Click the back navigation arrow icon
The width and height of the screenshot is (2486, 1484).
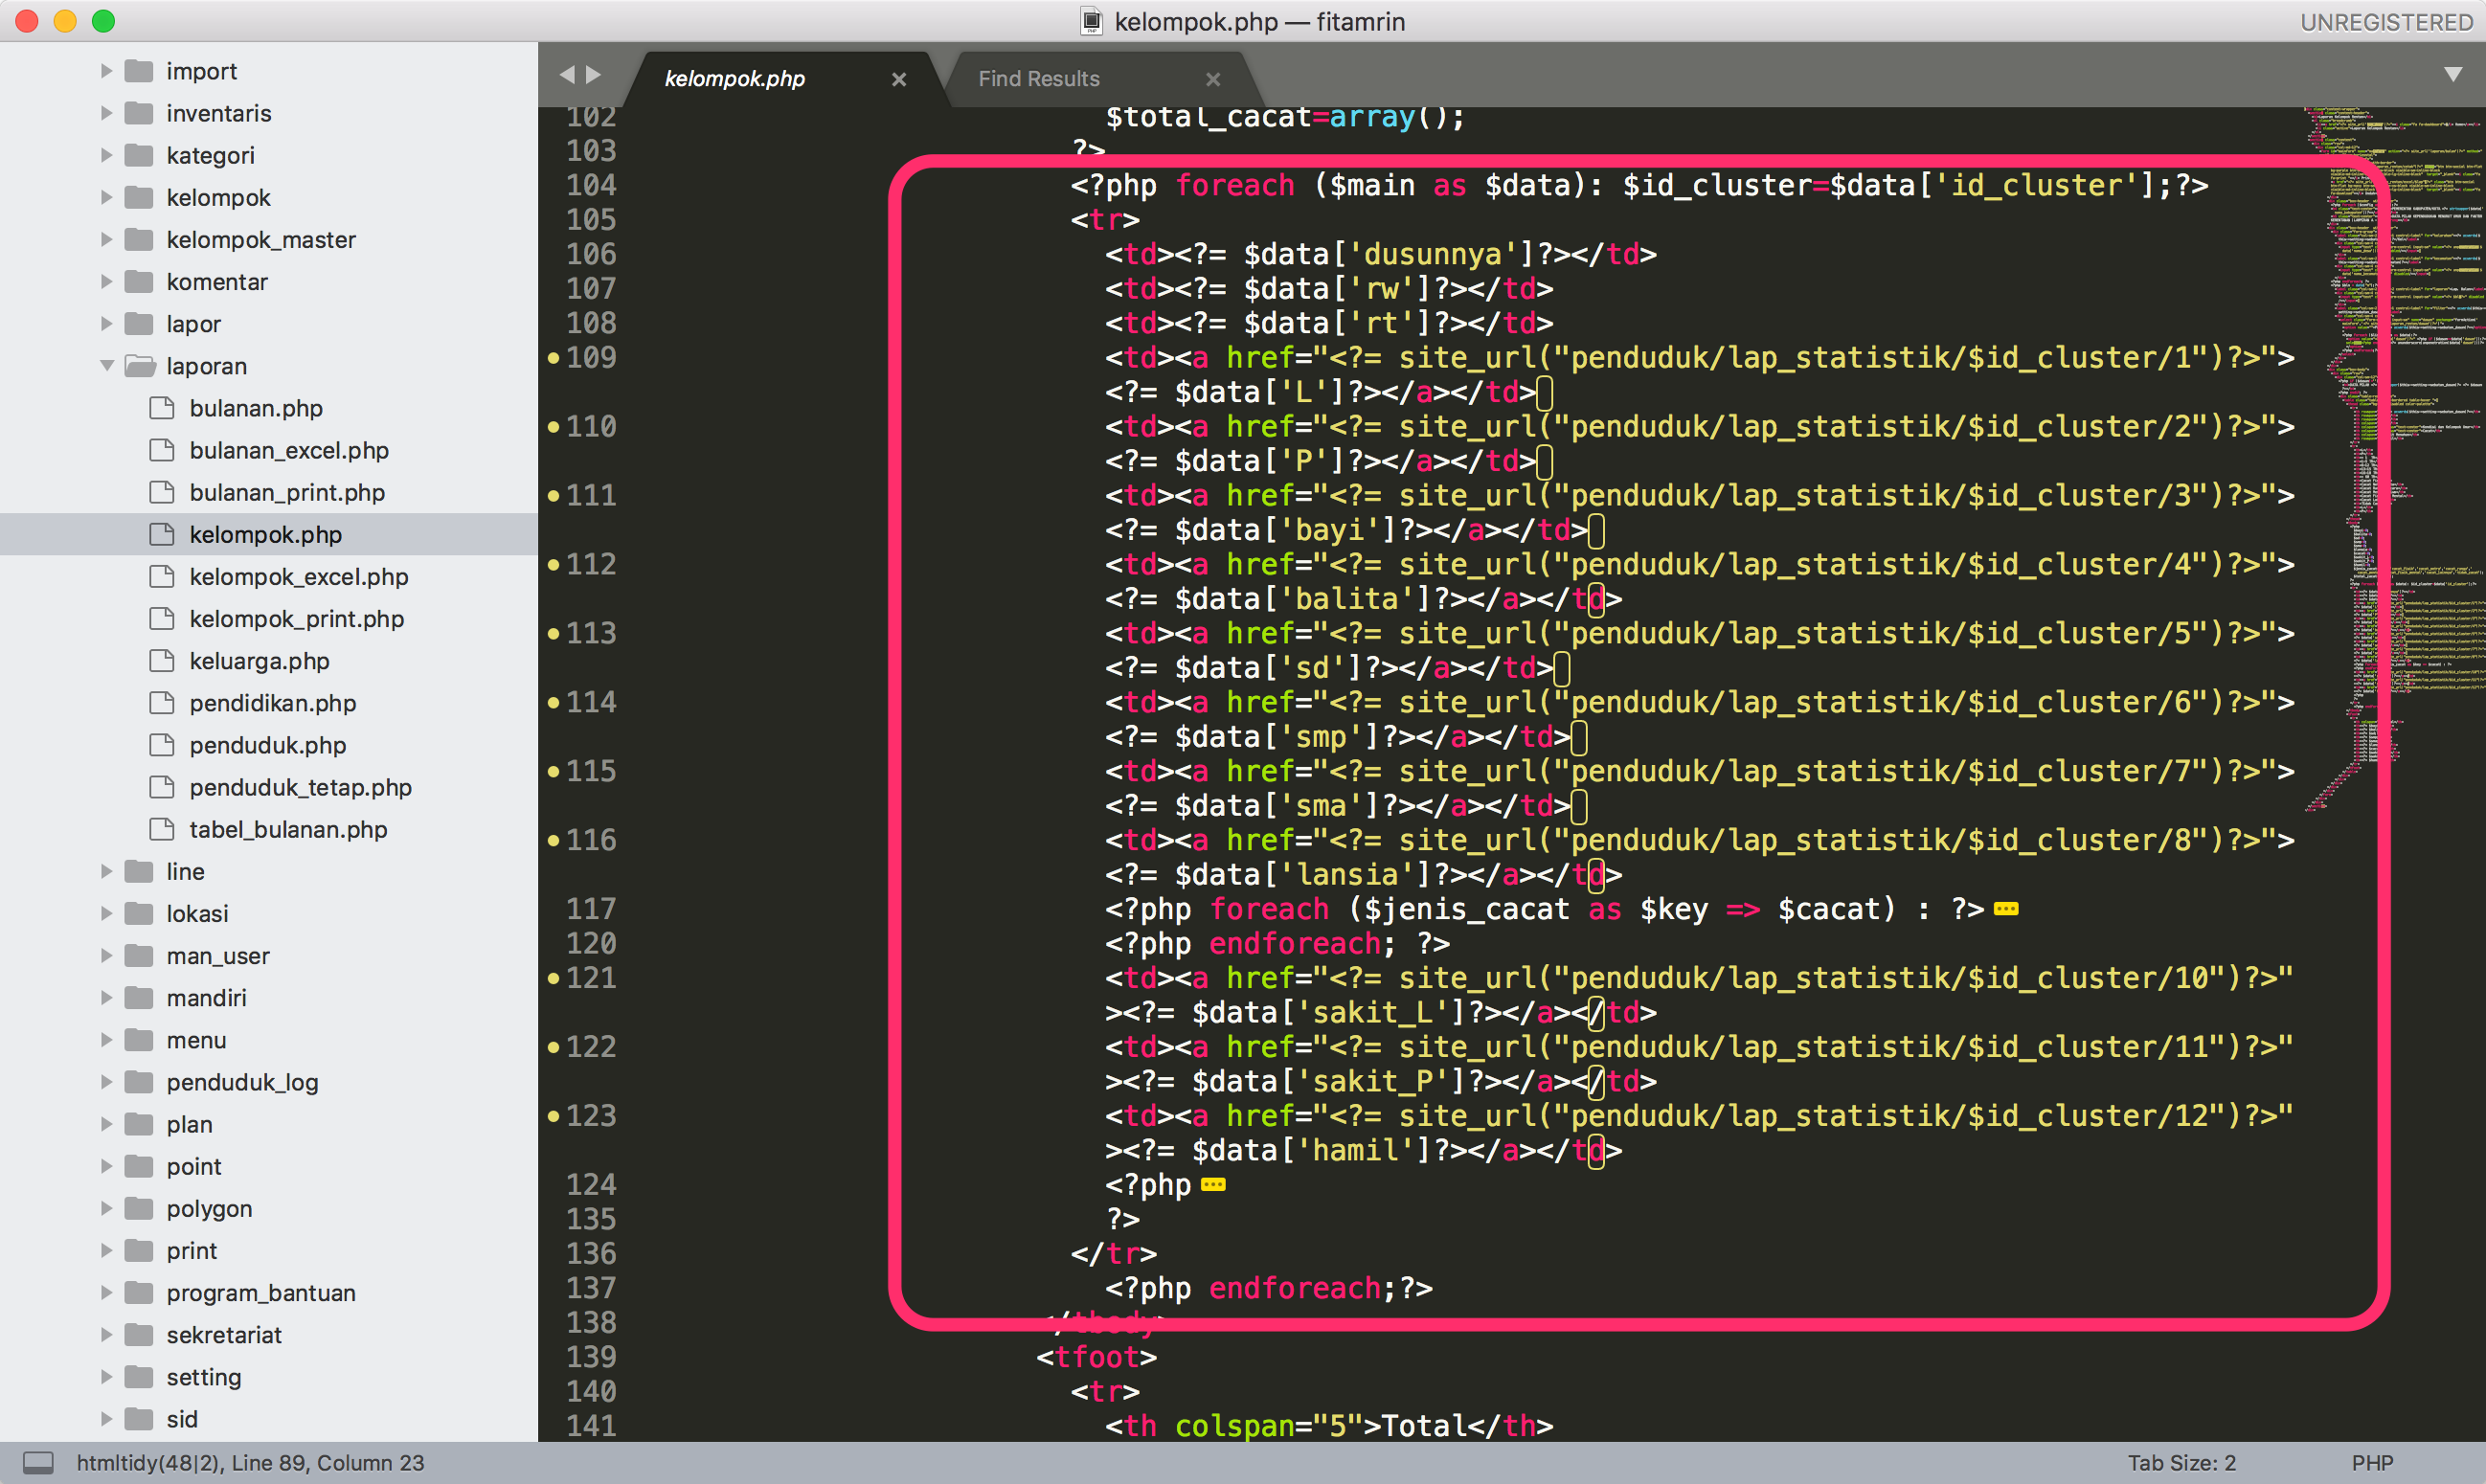570,74
